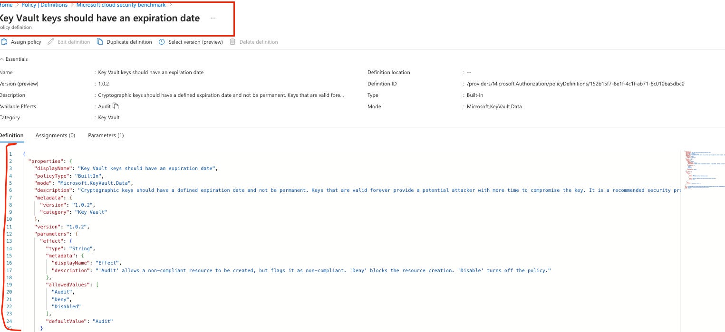The width and height of the screenshot is (725, 332).
Task: Click the Definition location label
Action: tap(388, 72)
